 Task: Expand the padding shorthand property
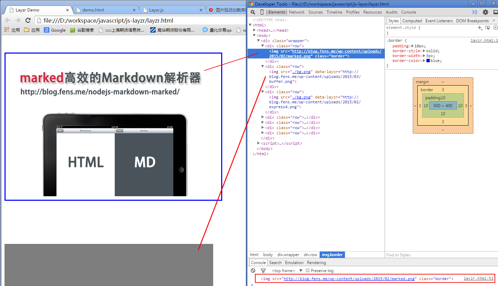pos(413,46)
